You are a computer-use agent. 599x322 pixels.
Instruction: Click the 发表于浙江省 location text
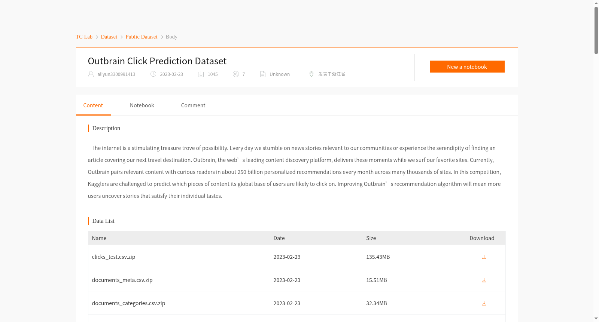pos(332,74)
